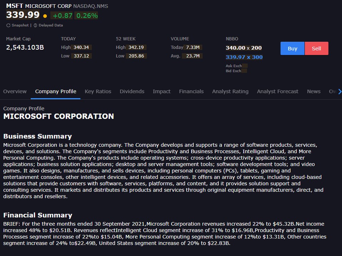342x256 pixels.
Task: Click the red Sell button
Action: 317,48
